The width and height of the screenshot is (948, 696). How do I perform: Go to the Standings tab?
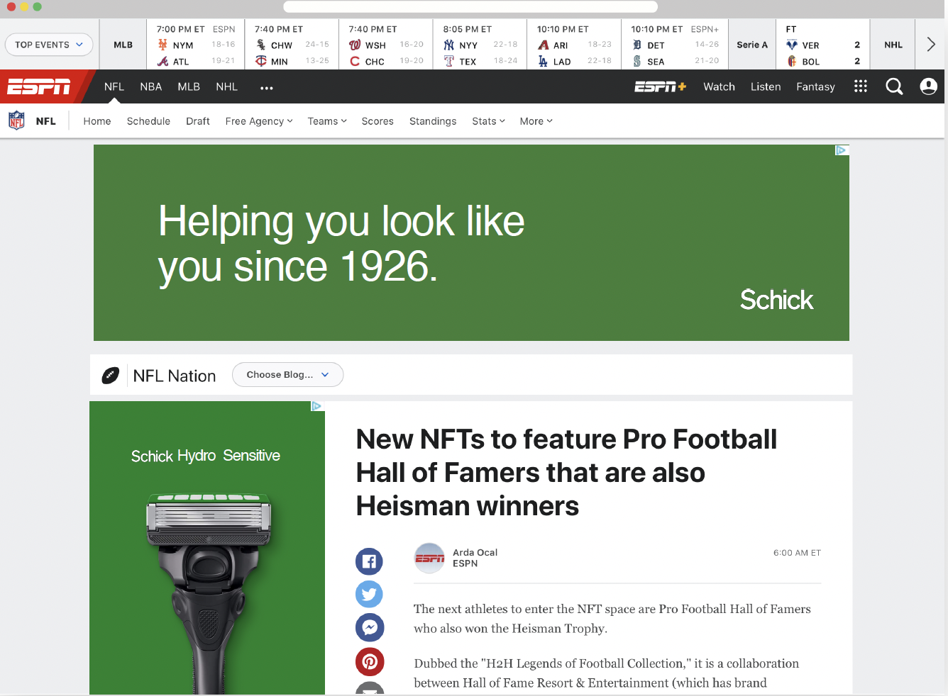[x=433, y=121]
